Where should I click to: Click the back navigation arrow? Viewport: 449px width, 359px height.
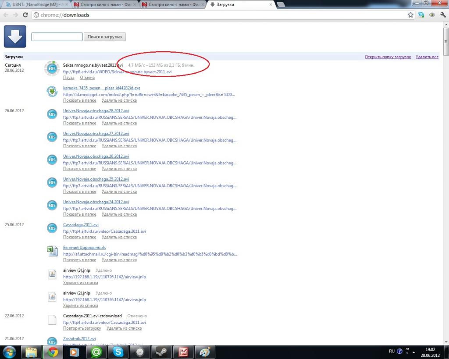tap(6, 15)
